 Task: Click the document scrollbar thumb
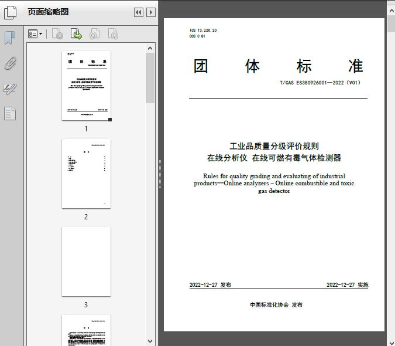point(391,23)
